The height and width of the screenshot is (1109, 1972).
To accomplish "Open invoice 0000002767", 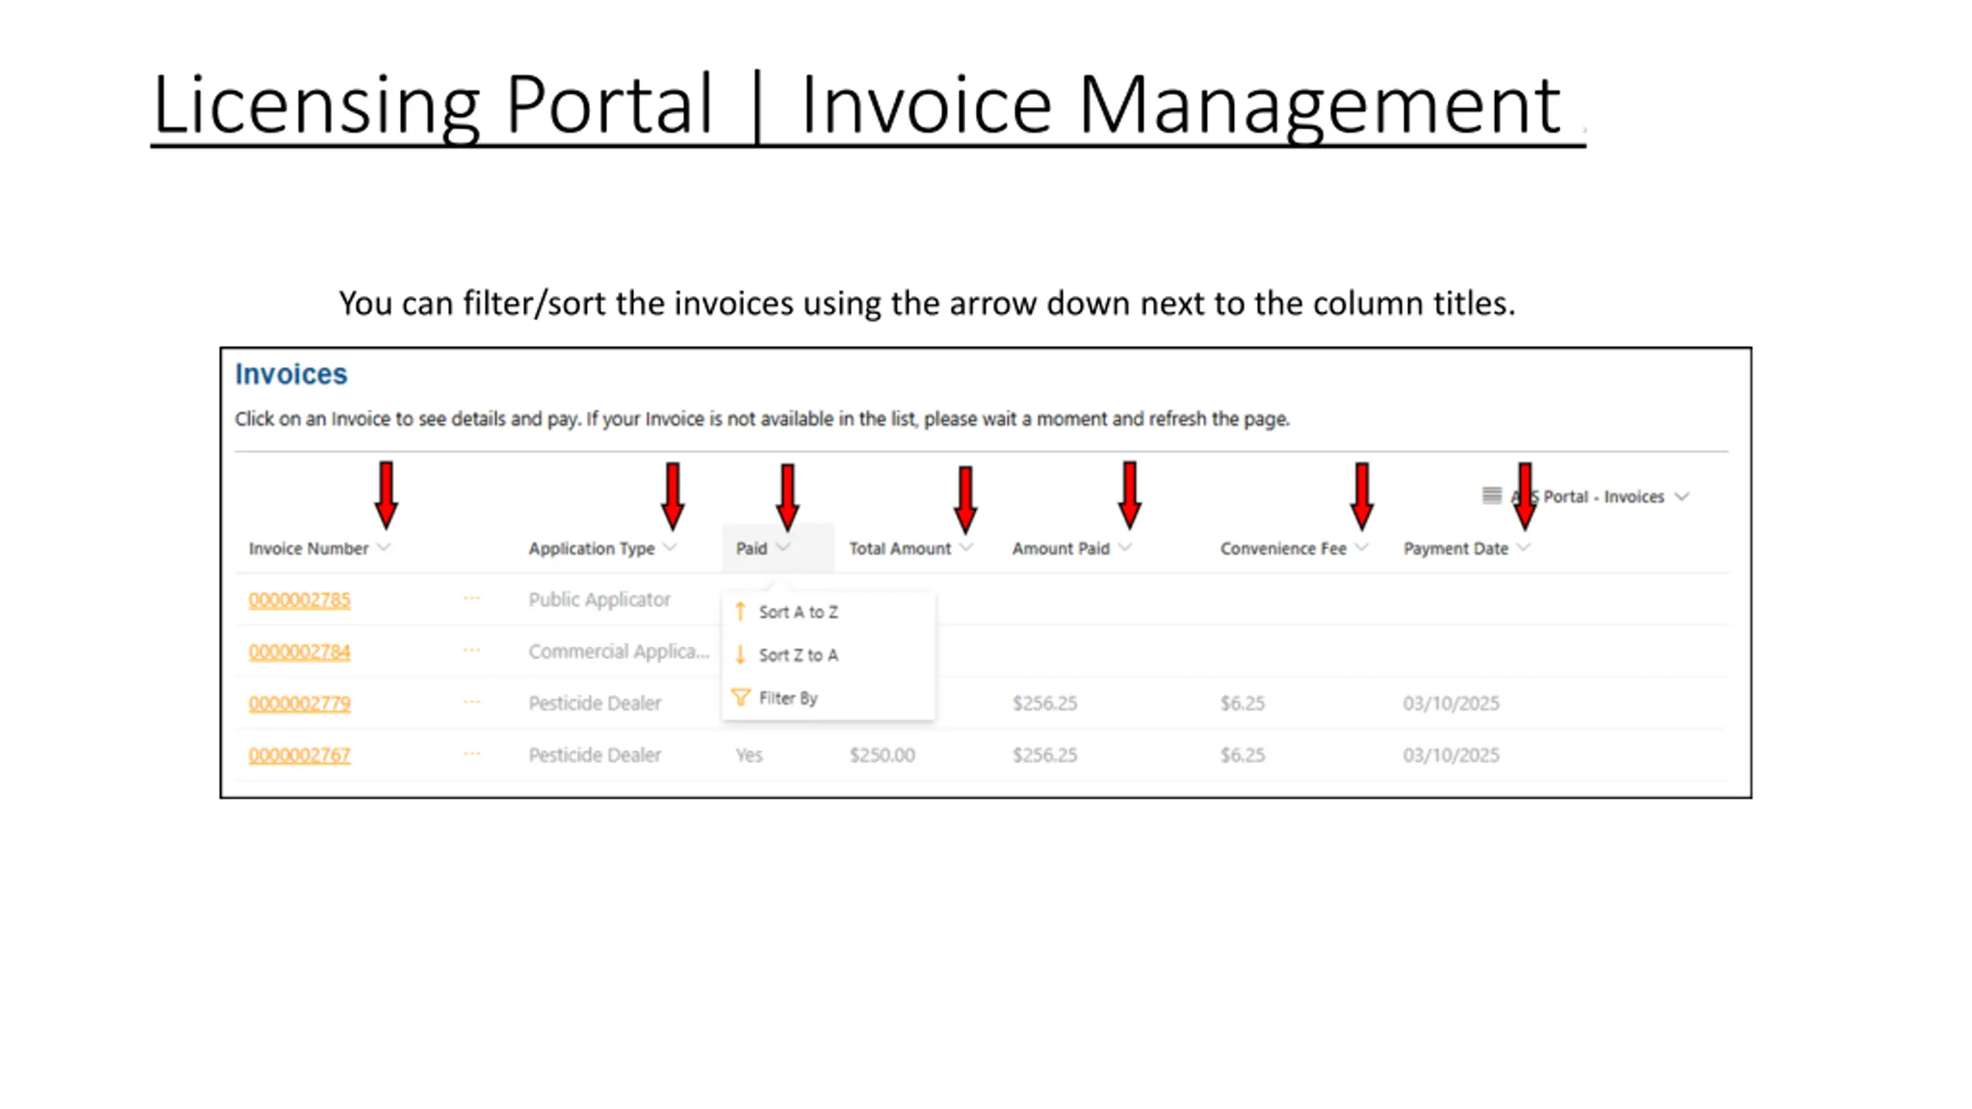I will click(299, 755).
